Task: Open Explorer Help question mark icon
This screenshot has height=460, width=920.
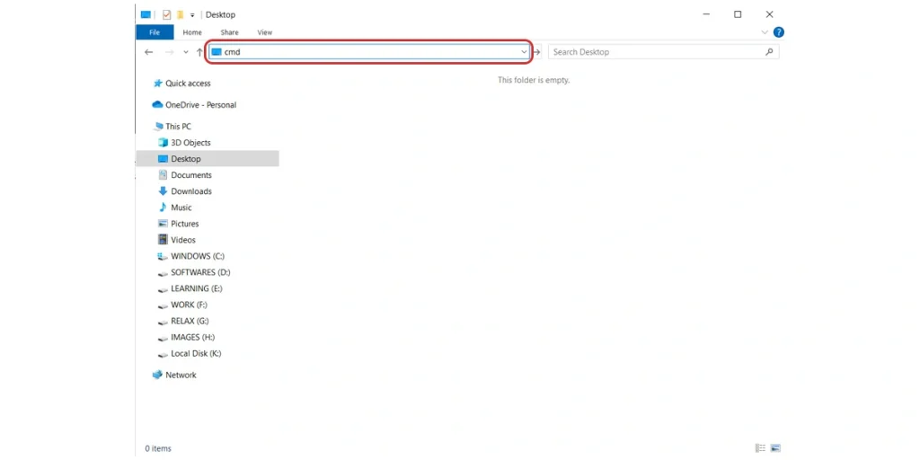Action: [779, 32]
